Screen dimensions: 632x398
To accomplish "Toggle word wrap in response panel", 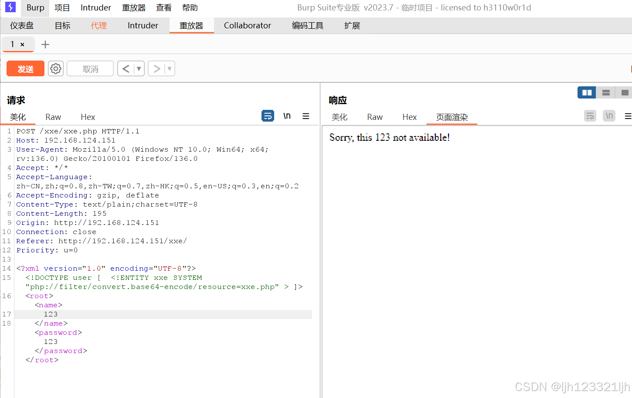I will [x=590, y=116].
